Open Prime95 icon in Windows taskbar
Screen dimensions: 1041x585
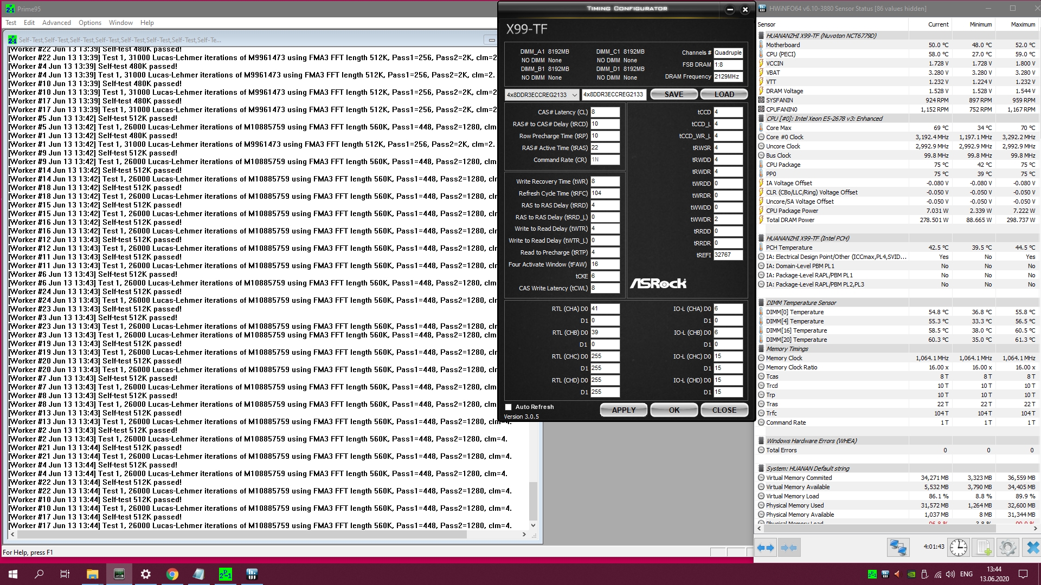(225, 574)
